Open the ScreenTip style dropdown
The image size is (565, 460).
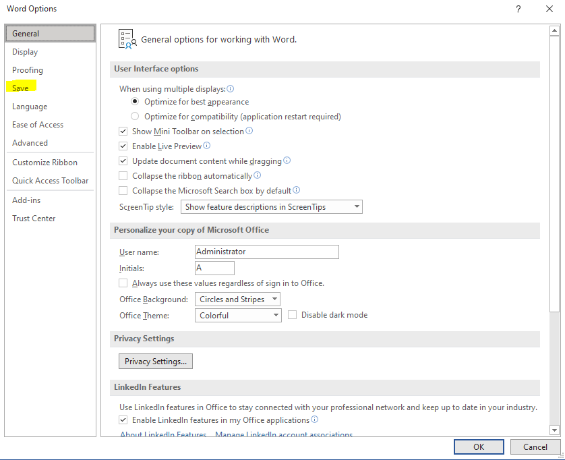pos(272,207)
